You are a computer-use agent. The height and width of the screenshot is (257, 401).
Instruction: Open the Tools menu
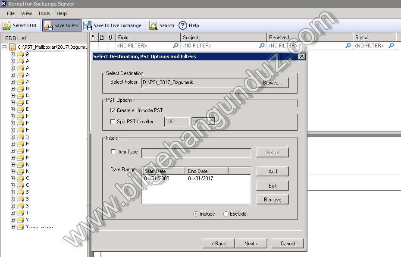coord(44,14)
